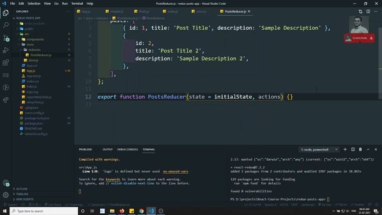Open the Terminal menu
The height and width of the screenshot is (215, 382).
pyautogui.click(x=77, y=4)
